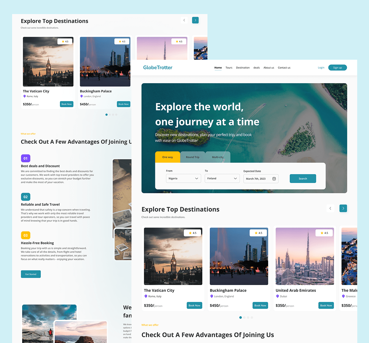Click the Get Started button
Image resolution: width=369 pixels, height=343 pixels.
(31, 274)
